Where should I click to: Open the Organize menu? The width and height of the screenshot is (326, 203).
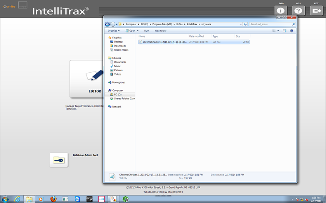[x=113, y=31]
